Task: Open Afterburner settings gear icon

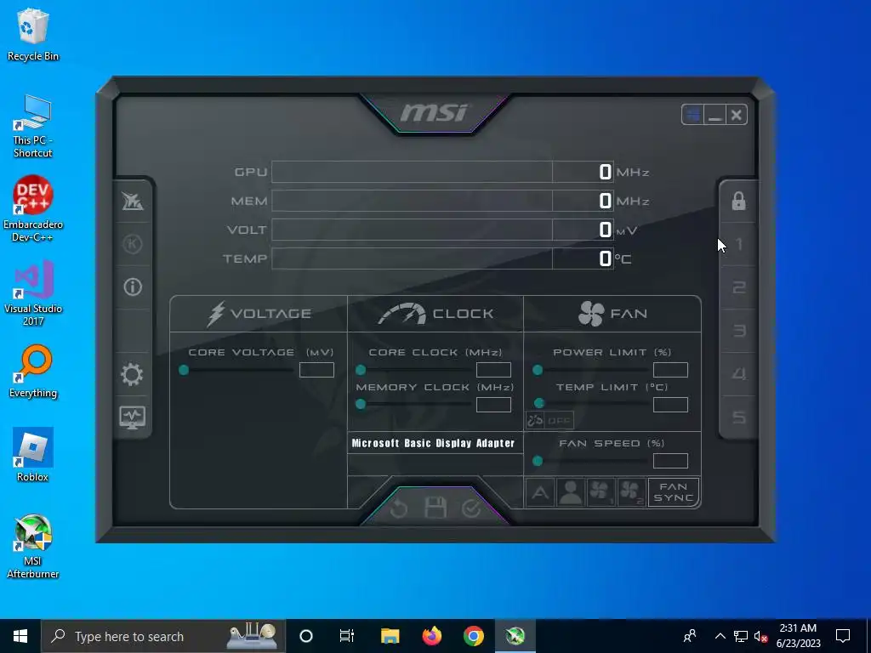Action: pyautogui.click(x=132, y=375)
